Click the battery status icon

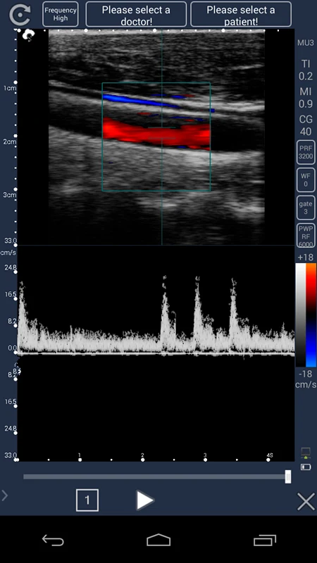click(x=306, y=467)
